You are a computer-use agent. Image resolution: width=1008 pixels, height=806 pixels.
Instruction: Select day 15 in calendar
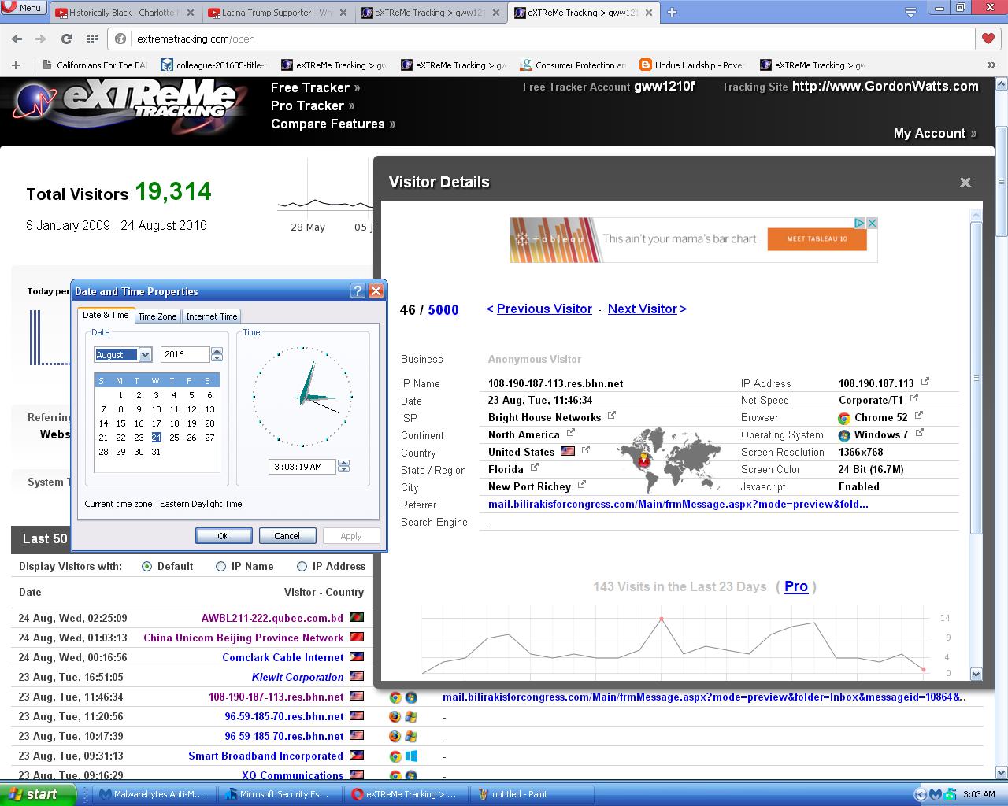point(120,423)
